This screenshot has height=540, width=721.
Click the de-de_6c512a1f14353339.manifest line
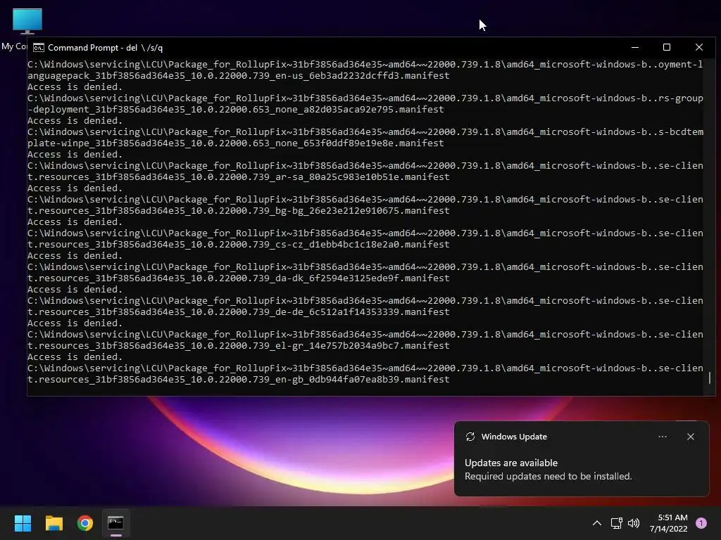point(238,311)
